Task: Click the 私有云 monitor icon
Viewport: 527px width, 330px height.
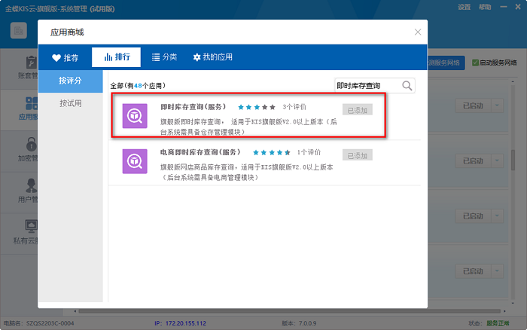Action: point(32,227)
